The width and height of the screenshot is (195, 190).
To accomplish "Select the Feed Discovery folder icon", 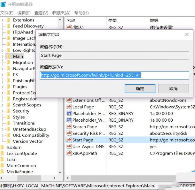I will (x=9, y=26).
